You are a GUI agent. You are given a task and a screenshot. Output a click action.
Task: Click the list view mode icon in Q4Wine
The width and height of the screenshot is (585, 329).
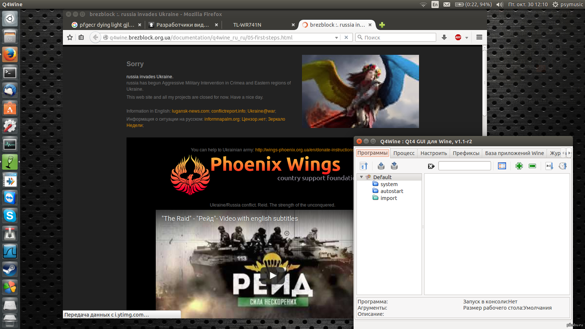[502, 166]
